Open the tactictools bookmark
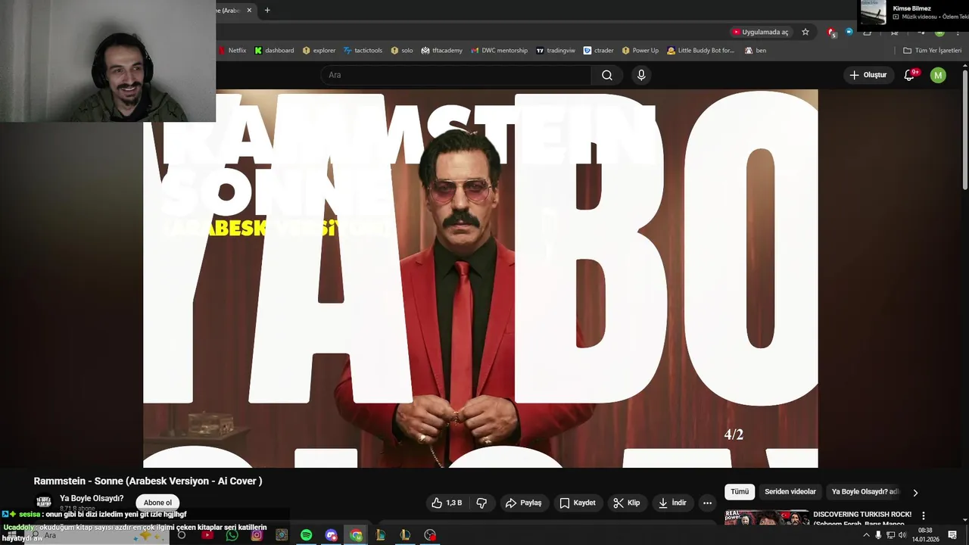This screenshot has width=969, height=545. (x=363, y=51)
